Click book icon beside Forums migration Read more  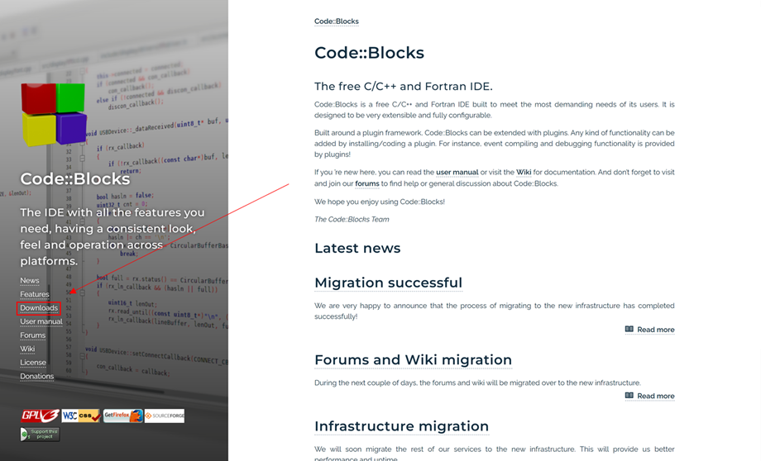click(629, 396)
